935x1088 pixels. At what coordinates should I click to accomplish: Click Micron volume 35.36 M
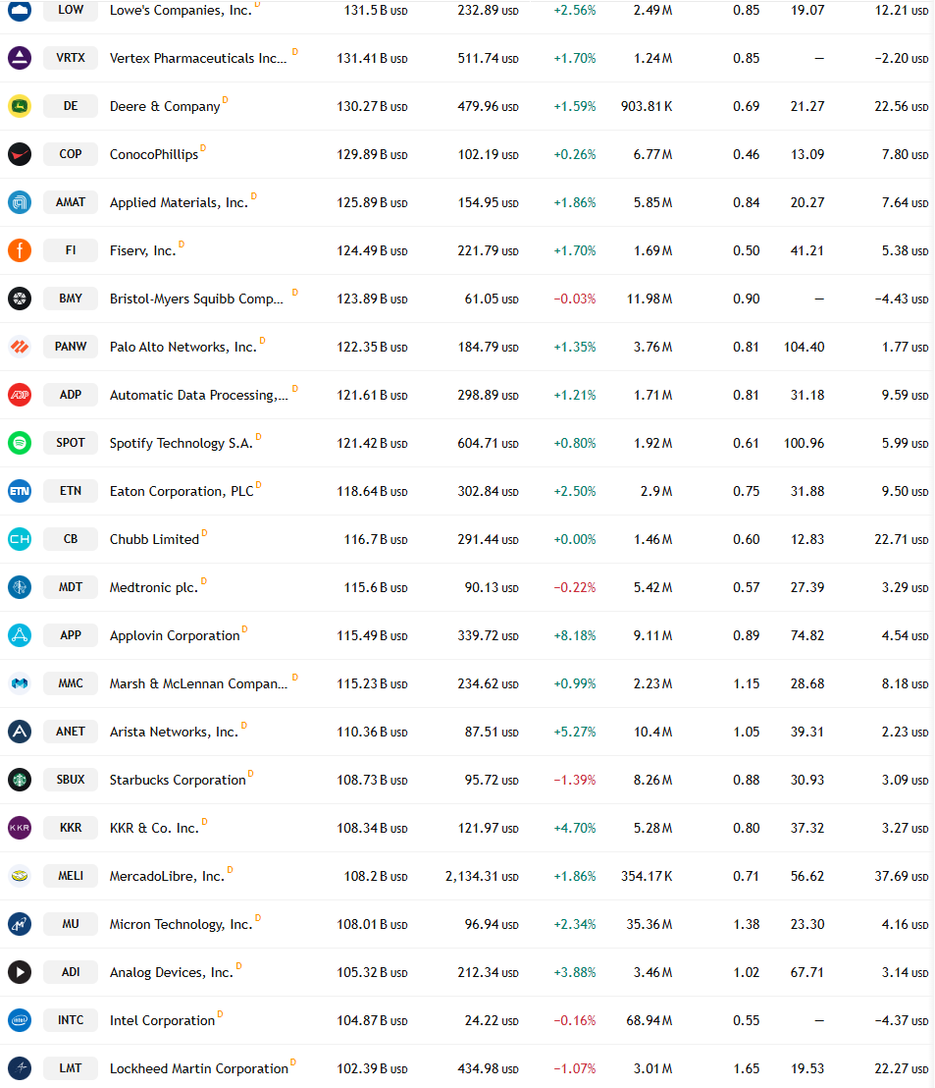649,924
